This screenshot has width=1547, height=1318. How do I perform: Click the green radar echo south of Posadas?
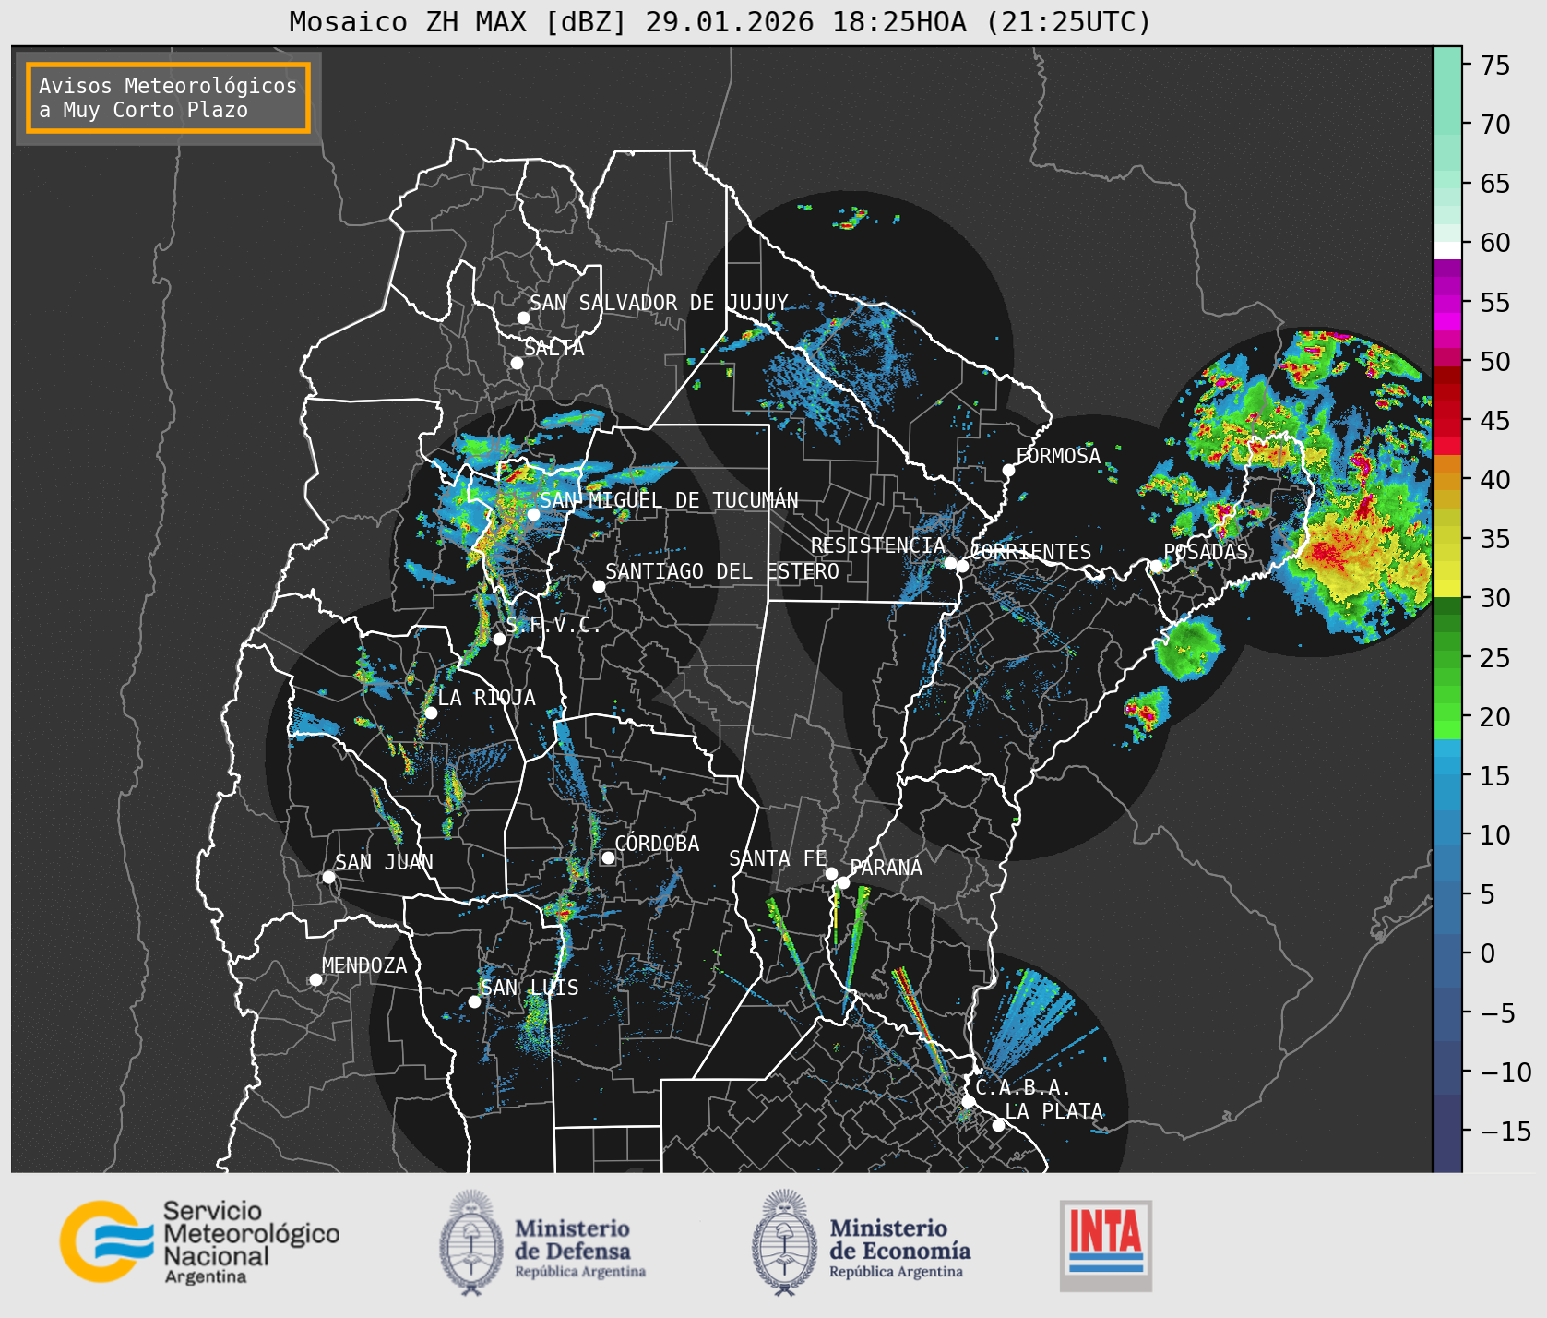[x=1189, y=648]
